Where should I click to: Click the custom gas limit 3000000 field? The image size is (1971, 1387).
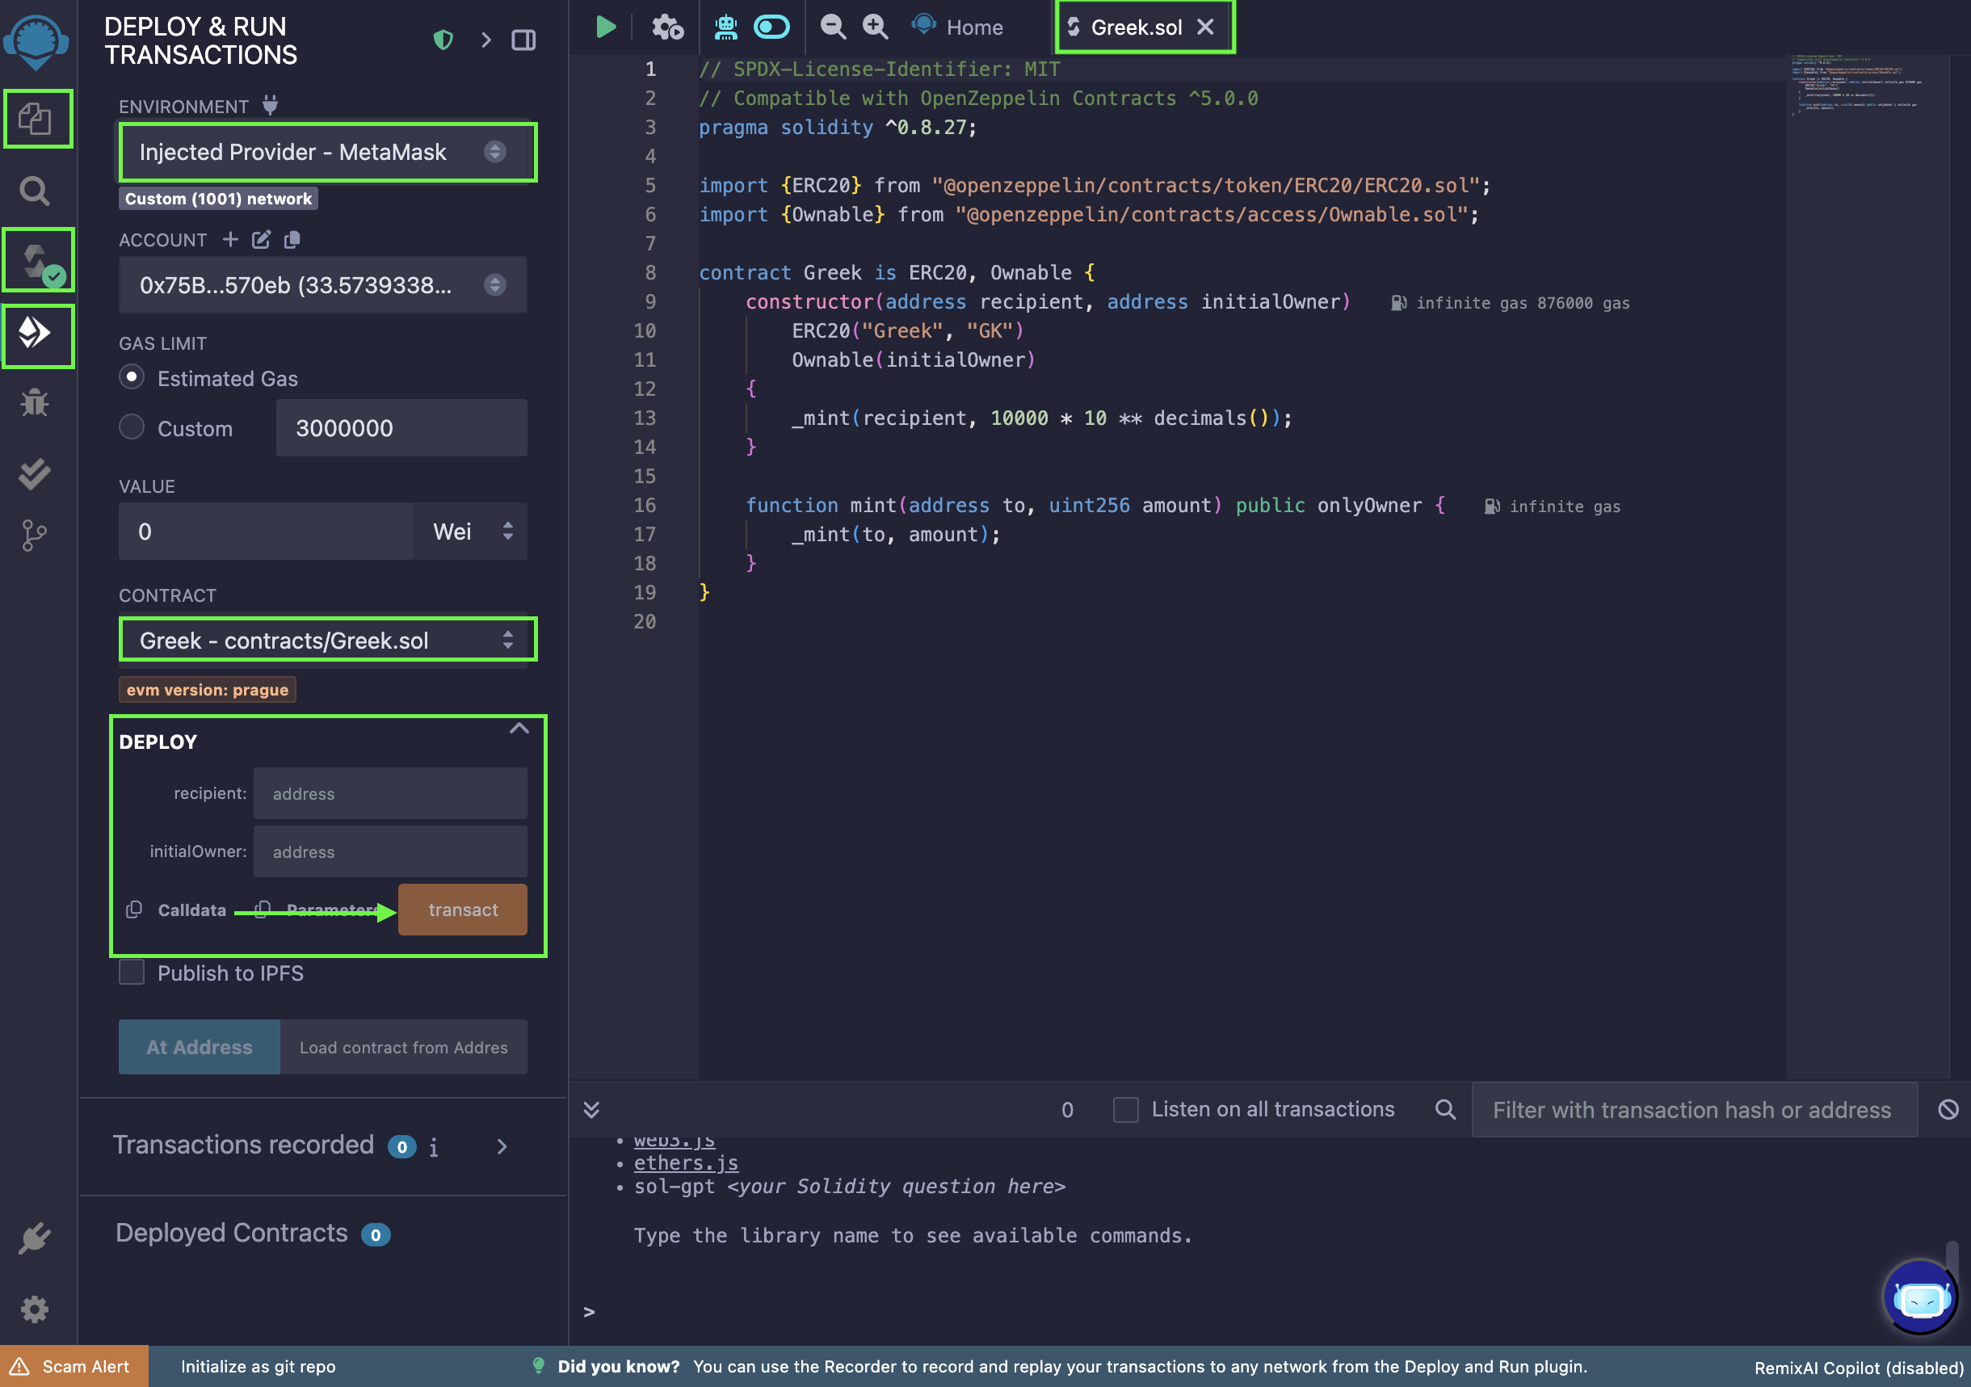point(401,427)
